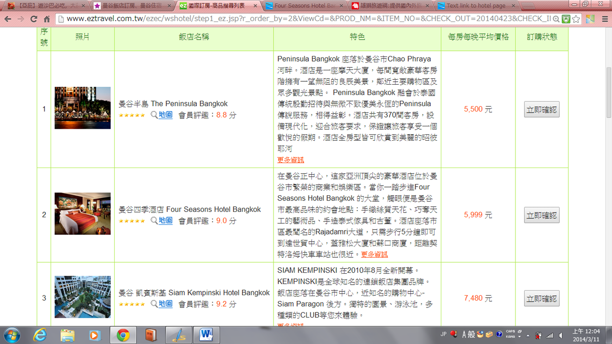
Task: Click hotel name 曼谷半島 The Peninsula Bangkok
Action: tap(173, 104)
